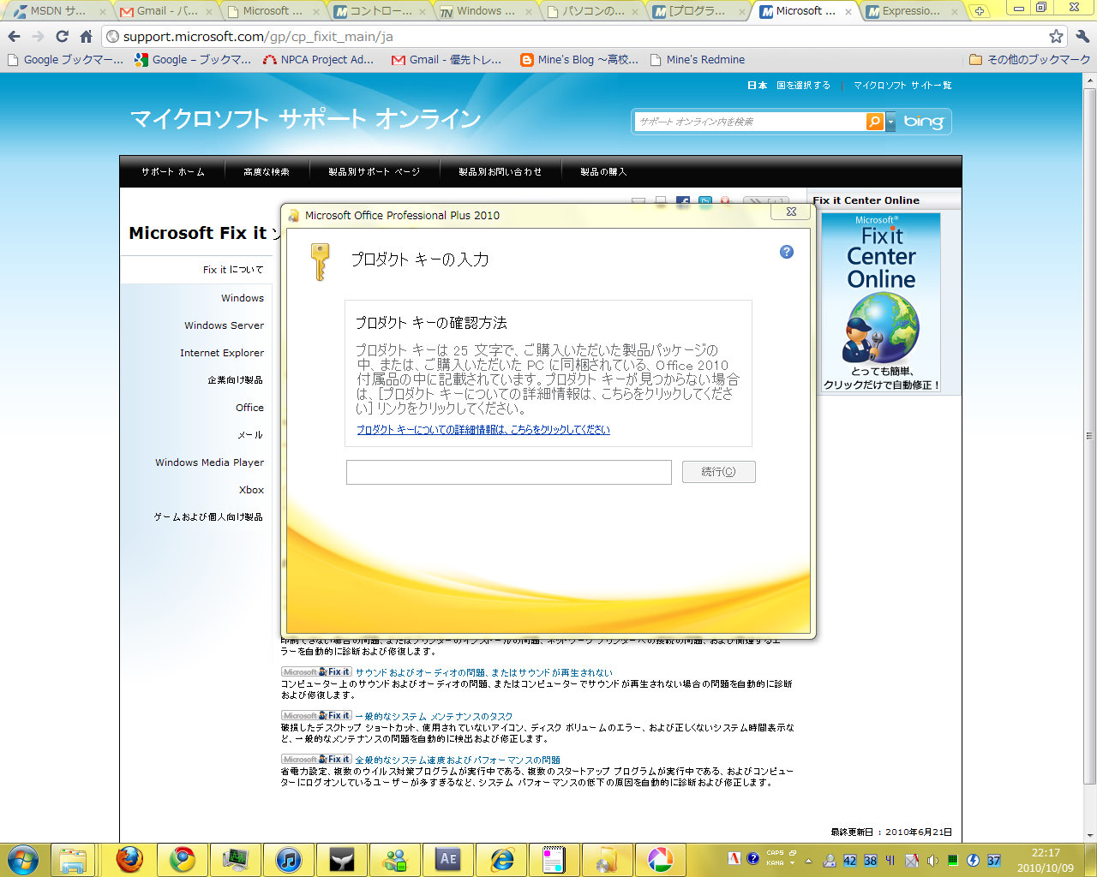Switch to the Gmail tab
The image size is (1097, 877).
pos(166,11)
